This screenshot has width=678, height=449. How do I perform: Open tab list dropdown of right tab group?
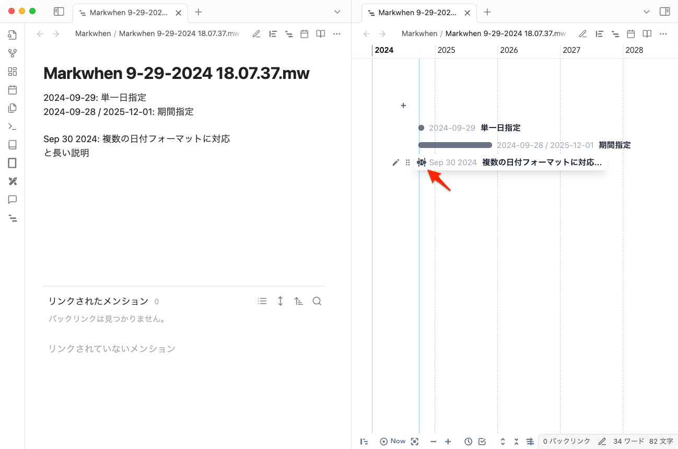pyautogui.click(x=647, y=12)
